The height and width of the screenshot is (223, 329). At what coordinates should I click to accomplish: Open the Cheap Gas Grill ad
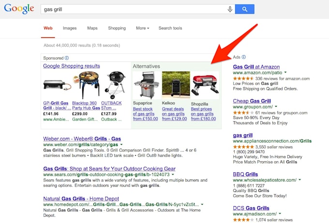click(x=252, y=101)
